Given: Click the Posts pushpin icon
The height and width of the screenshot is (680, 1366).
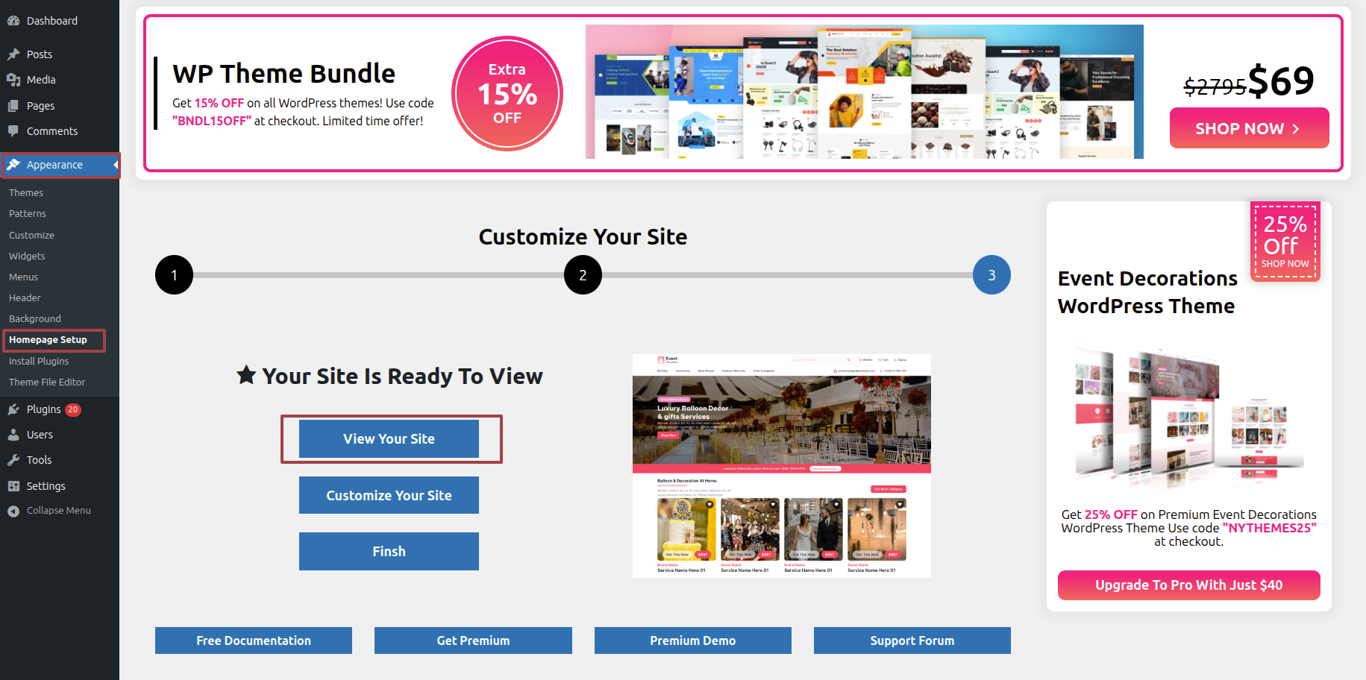Looking at the screenshot, I should (13, 54).
